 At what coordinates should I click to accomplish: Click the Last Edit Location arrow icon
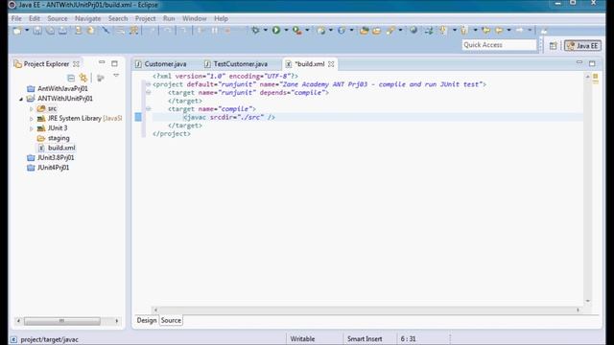point(486,30)
